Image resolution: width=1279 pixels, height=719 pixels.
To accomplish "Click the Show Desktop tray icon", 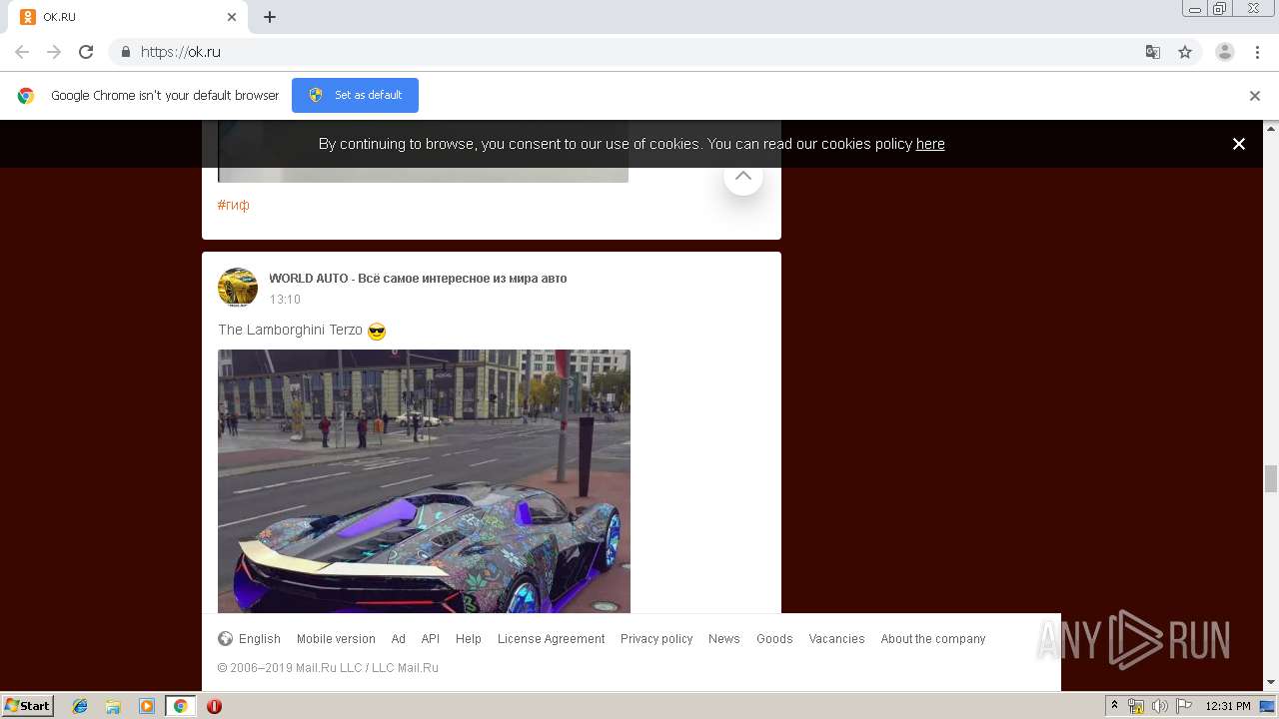I will pos(1267,706).
